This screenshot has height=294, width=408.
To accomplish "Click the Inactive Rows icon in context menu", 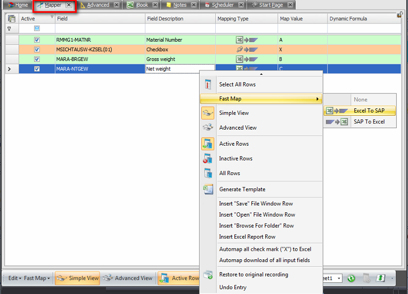I will [208, 158].
